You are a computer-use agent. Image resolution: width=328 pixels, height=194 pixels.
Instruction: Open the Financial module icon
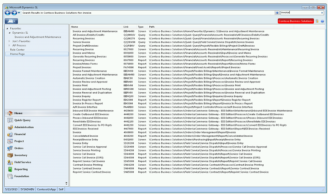[x=10, y=134]
